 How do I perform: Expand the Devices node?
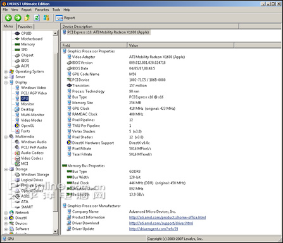click(x=6, y=223)
